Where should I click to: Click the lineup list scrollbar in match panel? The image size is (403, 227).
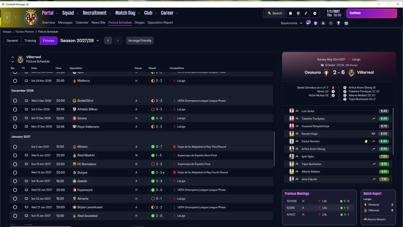(394, 131)
